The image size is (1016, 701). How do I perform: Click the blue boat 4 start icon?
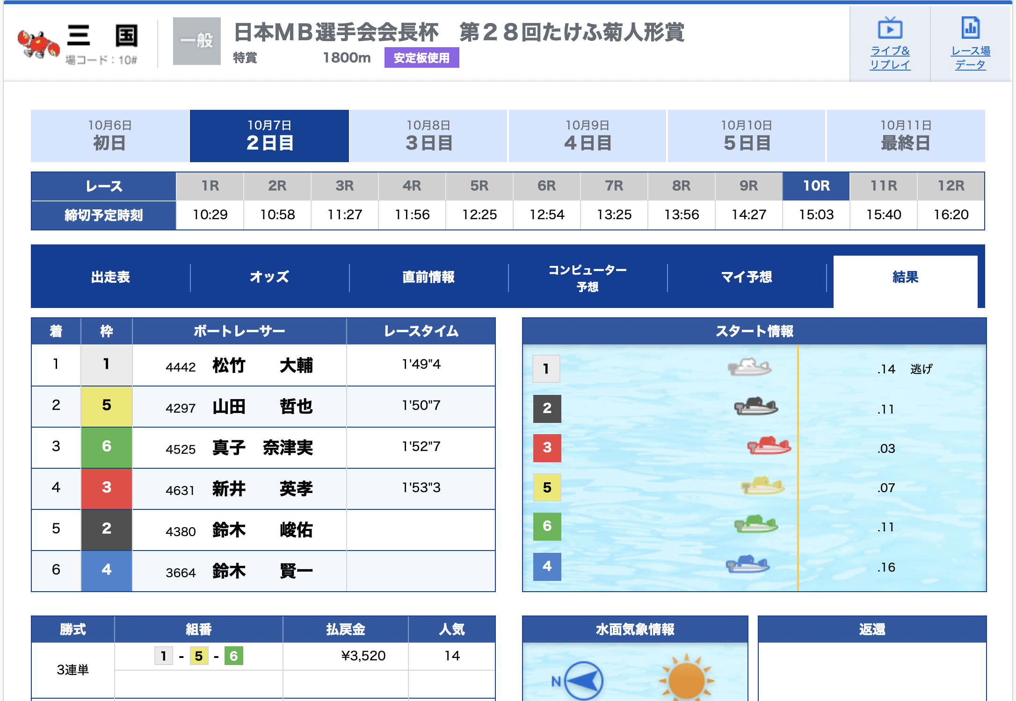tap(747, 565)
